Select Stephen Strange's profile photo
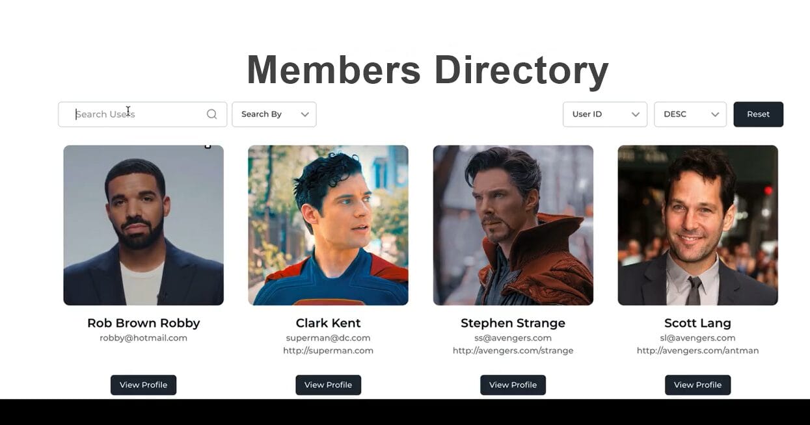This screenshot has height=425, width=810. click(513, 225)
